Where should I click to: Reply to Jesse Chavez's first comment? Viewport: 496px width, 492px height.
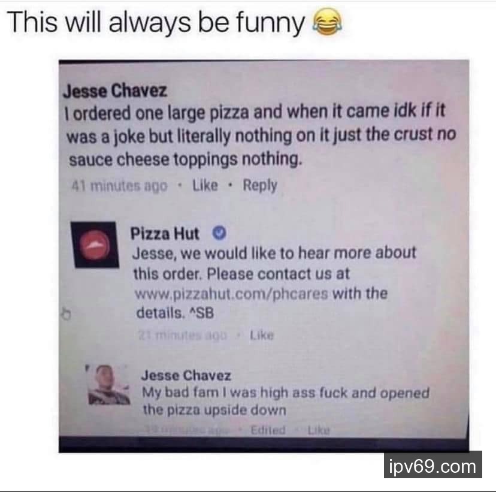click(x=260, y=185)
